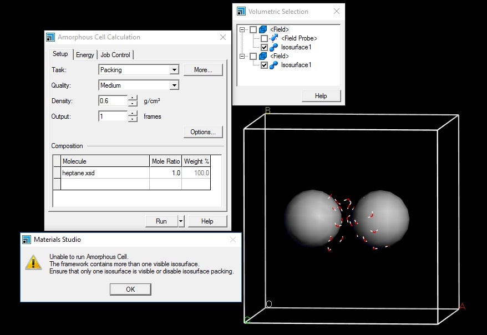
Task: Switch to the Energy tab
Action: (85, 55)
